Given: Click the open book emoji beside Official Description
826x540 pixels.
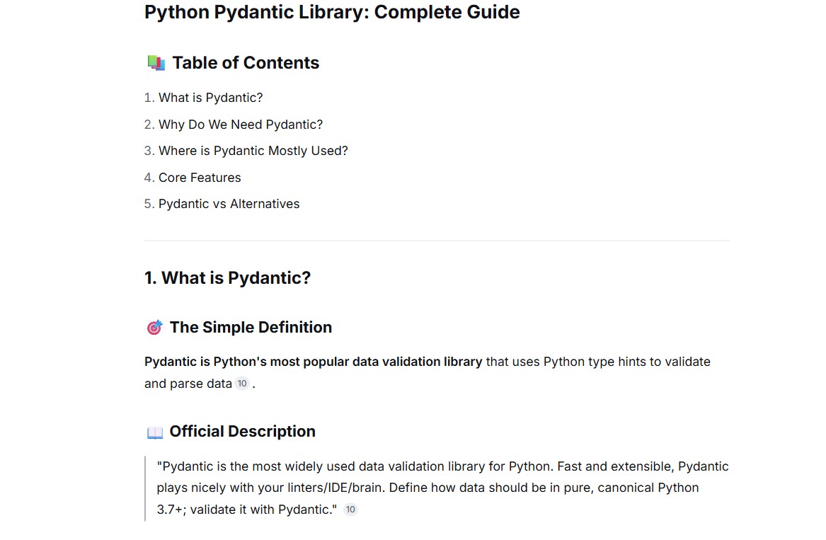Looking at the screenshot, I should point(155,432).
